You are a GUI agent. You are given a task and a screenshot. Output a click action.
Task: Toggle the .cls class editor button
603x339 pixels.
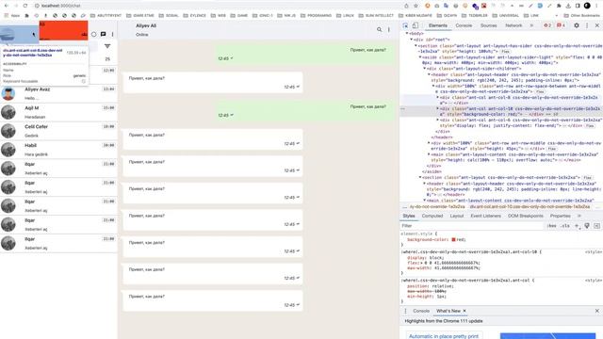coord(565,226)
